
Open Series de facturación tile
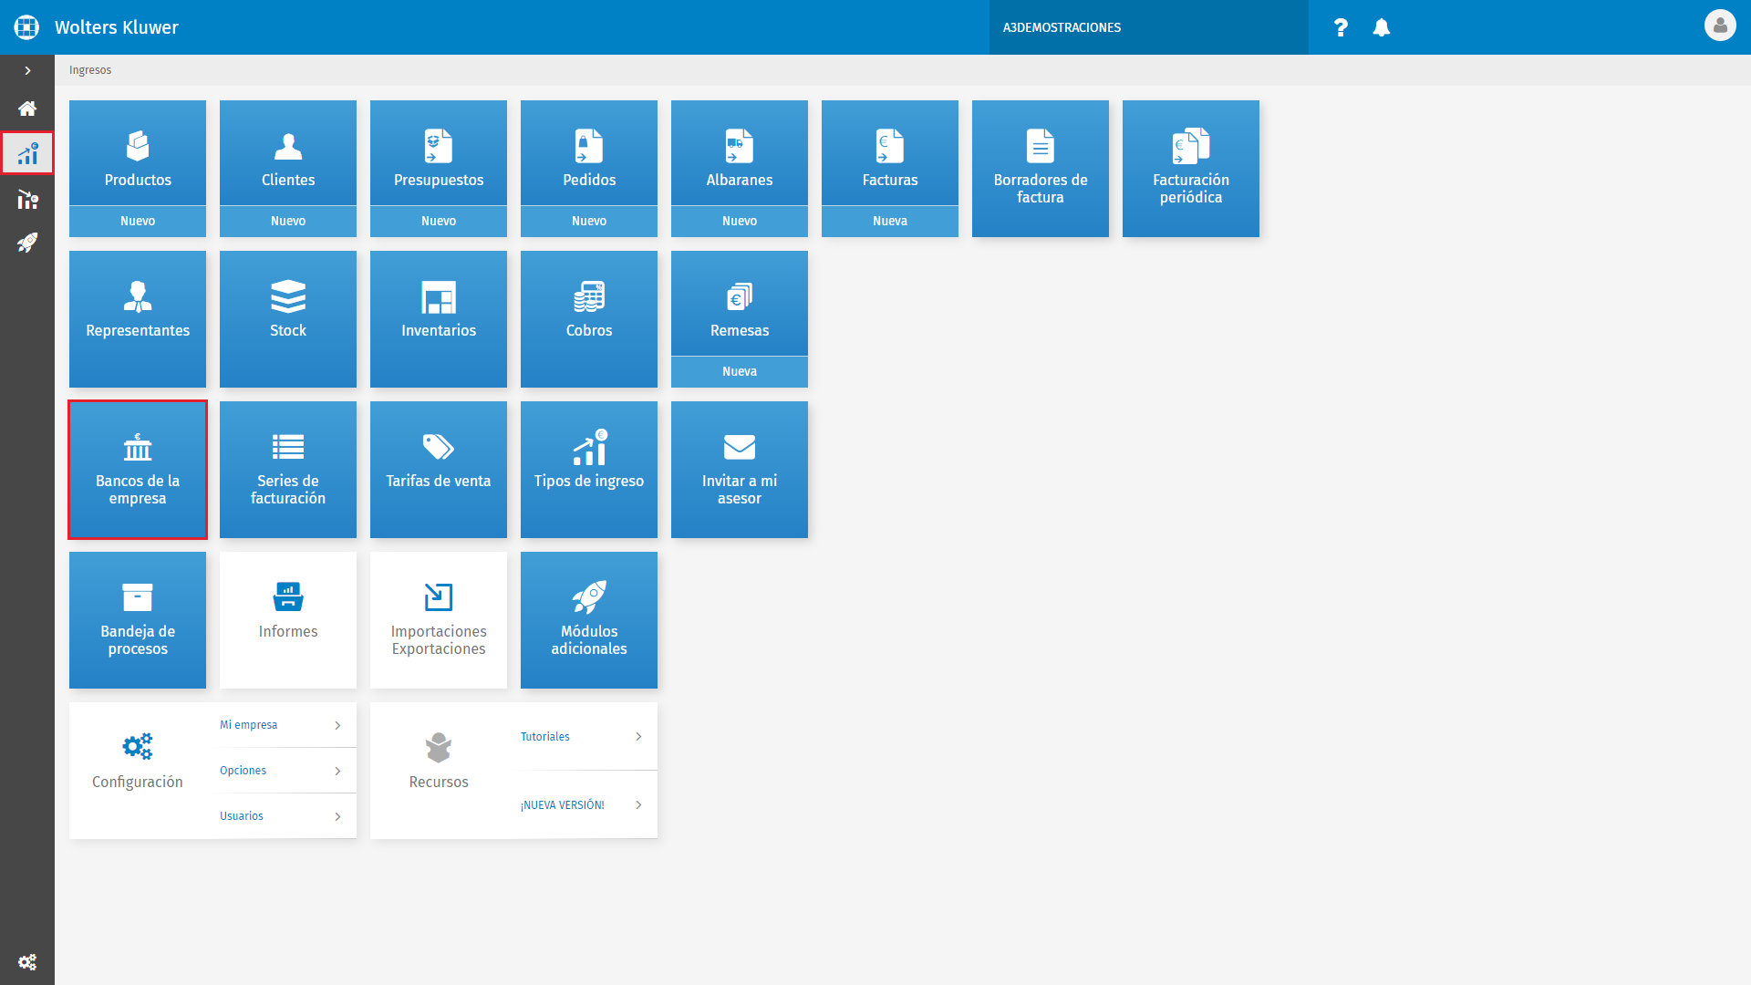288,470
